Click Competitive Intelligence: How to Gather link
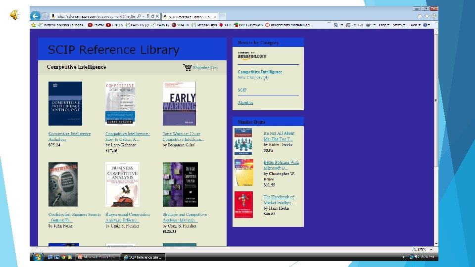Viewport: 475px width, 267px height. tap(128, 136)
